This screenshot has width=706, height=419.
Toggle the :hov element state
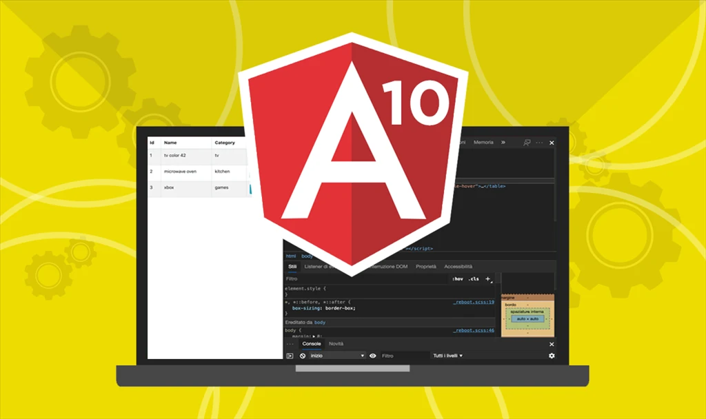[x=458, y=279]
